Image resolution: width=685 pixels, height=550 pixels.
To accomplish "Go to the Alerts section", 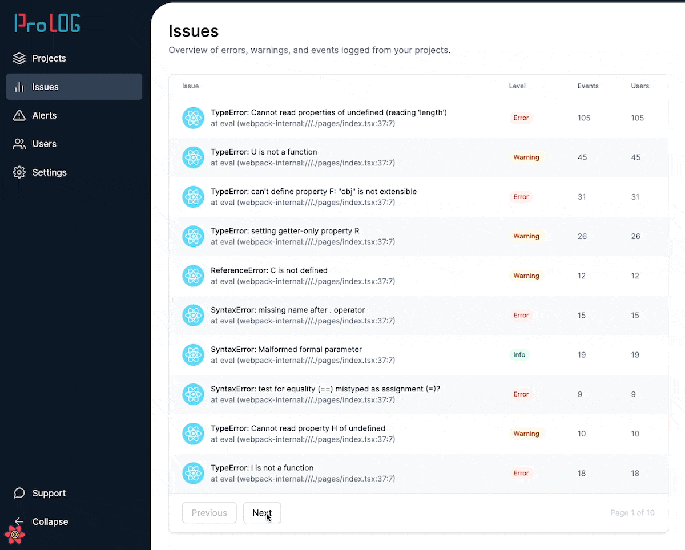I will [x=74, y=115].
